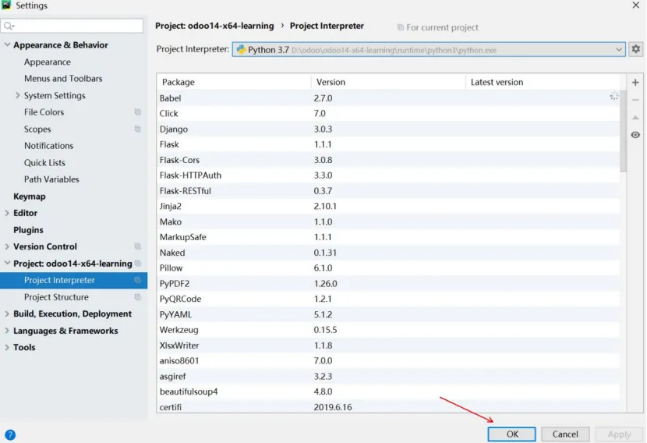This screenshot has width=647, height=443.
Task: Select the Naked package row
Action: 388,252
